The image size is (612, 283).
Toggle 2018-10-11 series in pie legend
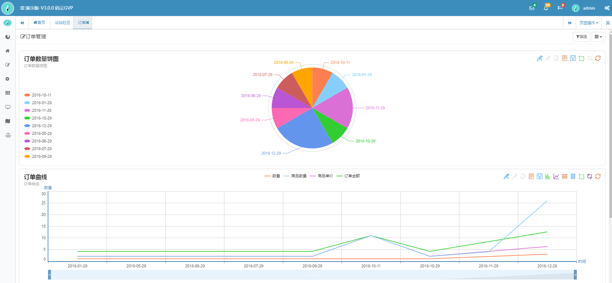(x=38, y=95)
